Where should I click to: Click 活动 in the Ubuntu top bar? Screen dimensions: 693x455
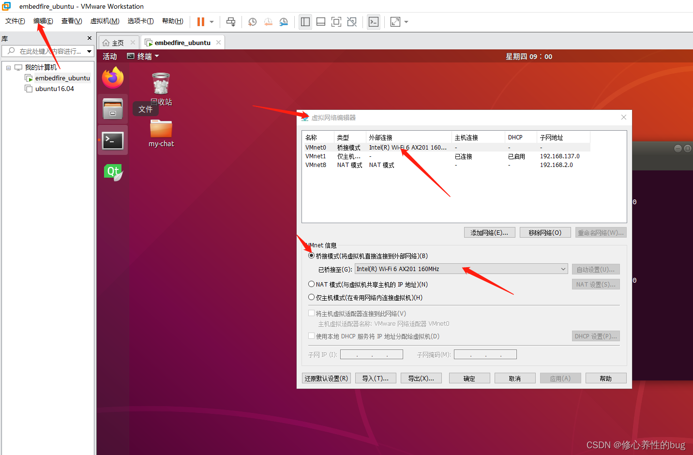[110, 57]
